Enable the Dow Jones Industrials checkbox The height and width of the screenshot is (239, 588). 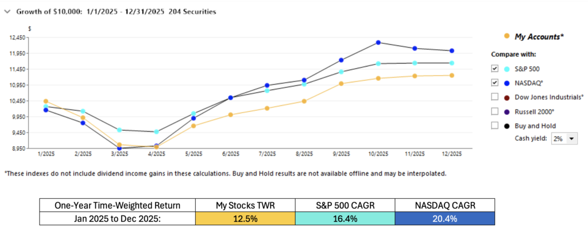494,97
